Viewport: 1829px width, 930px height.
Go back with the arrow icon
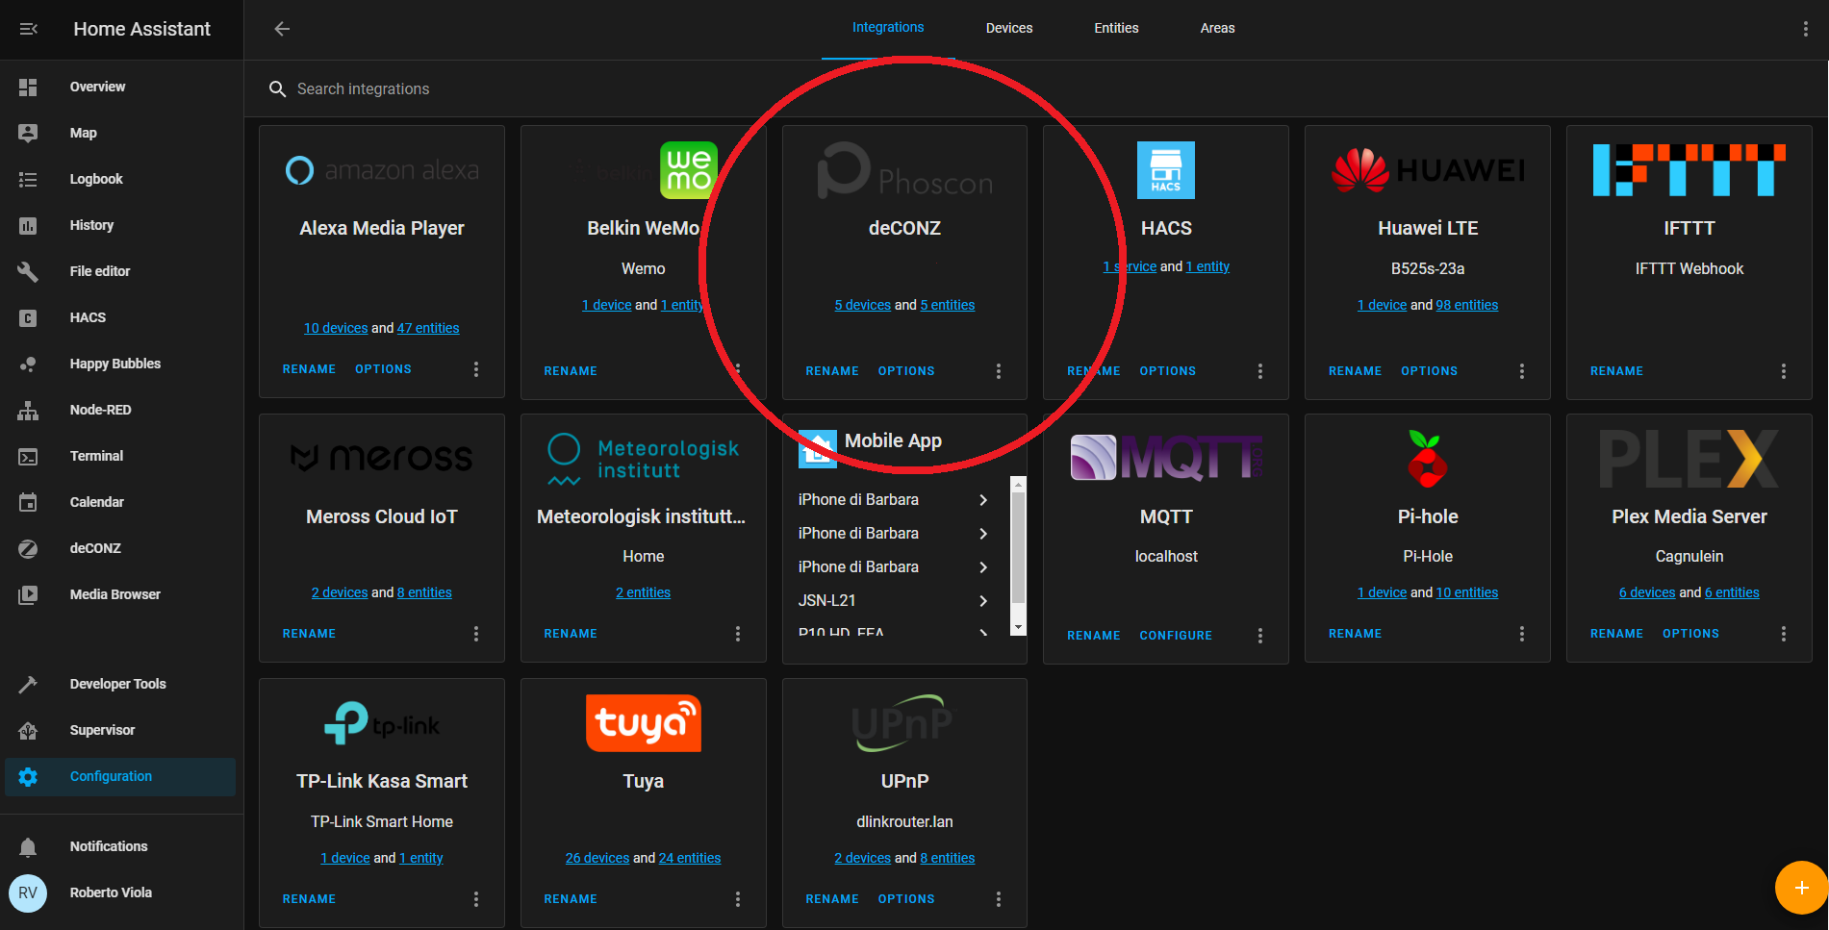[282, 29]
